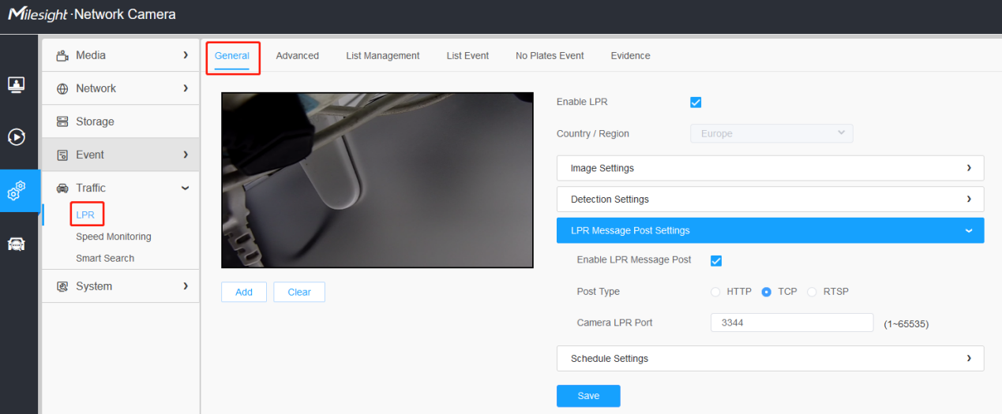Toggle the Enable LPR checkbox
Screen dimensions: 1002x414
click(696, 102)
